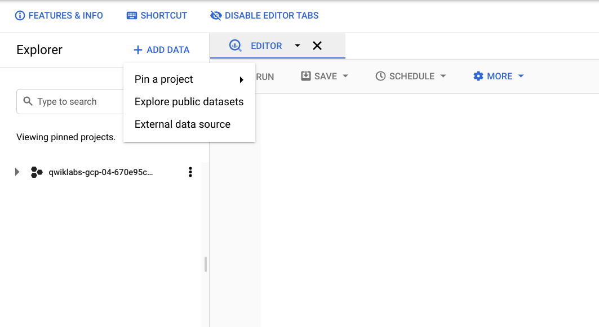Image resolution: width=599 pixels, height=327 pixels.
Task: Click the save icon beside SAVE
Action: (305, 75)
